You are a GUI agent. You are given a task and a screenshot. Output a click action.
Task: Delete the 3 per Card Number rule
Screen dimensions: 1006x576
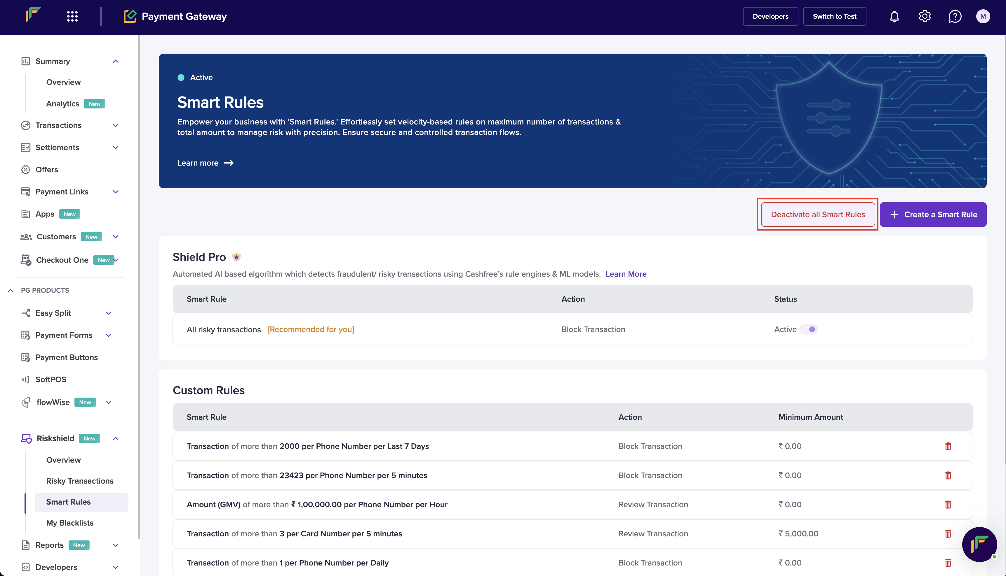tap(948, 534)
